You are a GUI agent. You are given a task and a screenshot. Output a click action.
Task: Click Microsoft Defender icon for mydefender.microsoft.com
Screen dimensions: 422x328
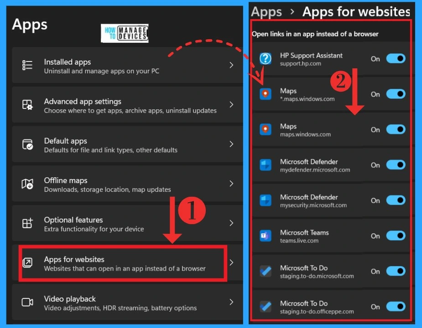(x=266, y=165)
